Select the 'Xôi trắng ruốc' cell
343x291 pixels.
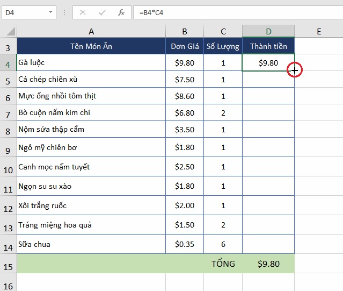point(91,205)
